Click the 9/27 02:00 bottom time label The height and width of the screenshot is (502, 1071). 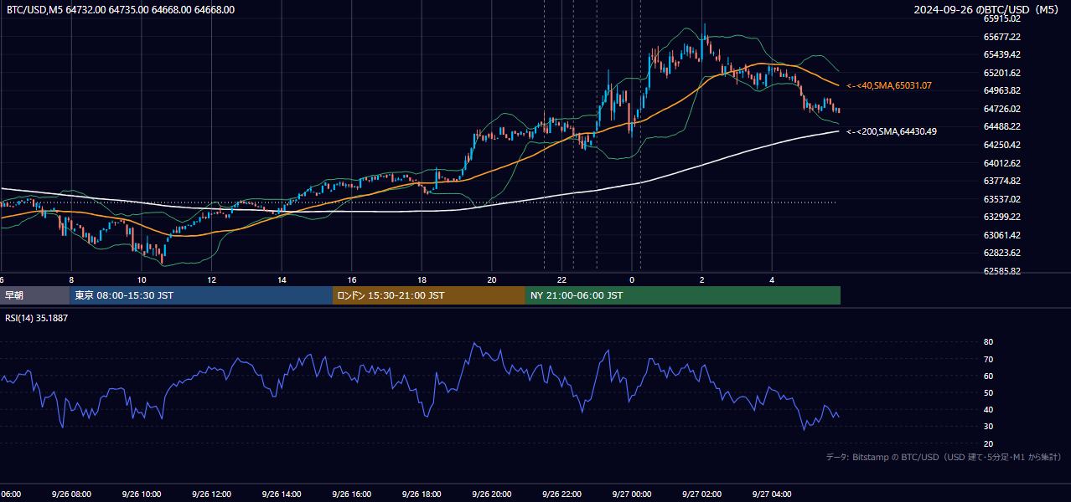[701, 494]
